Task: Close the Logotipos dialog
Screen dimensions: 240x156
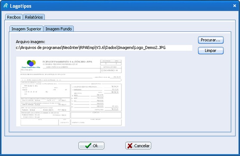Action: pos(234,6)
